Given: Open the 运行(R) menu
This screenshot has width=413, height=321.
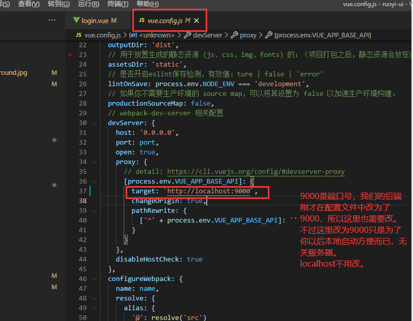Looking at the screenshot, I should tap(88, 4).
